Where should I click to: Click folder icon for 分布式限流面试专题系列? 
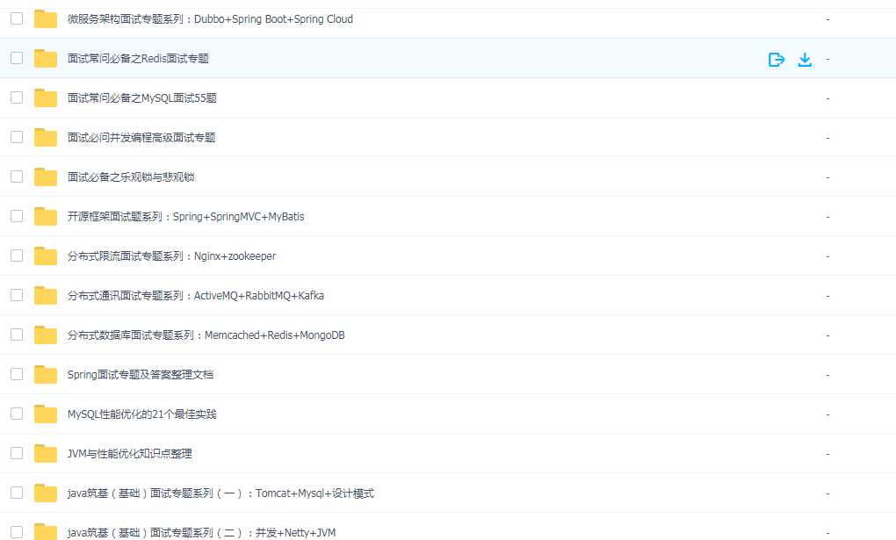click(46, 256)
